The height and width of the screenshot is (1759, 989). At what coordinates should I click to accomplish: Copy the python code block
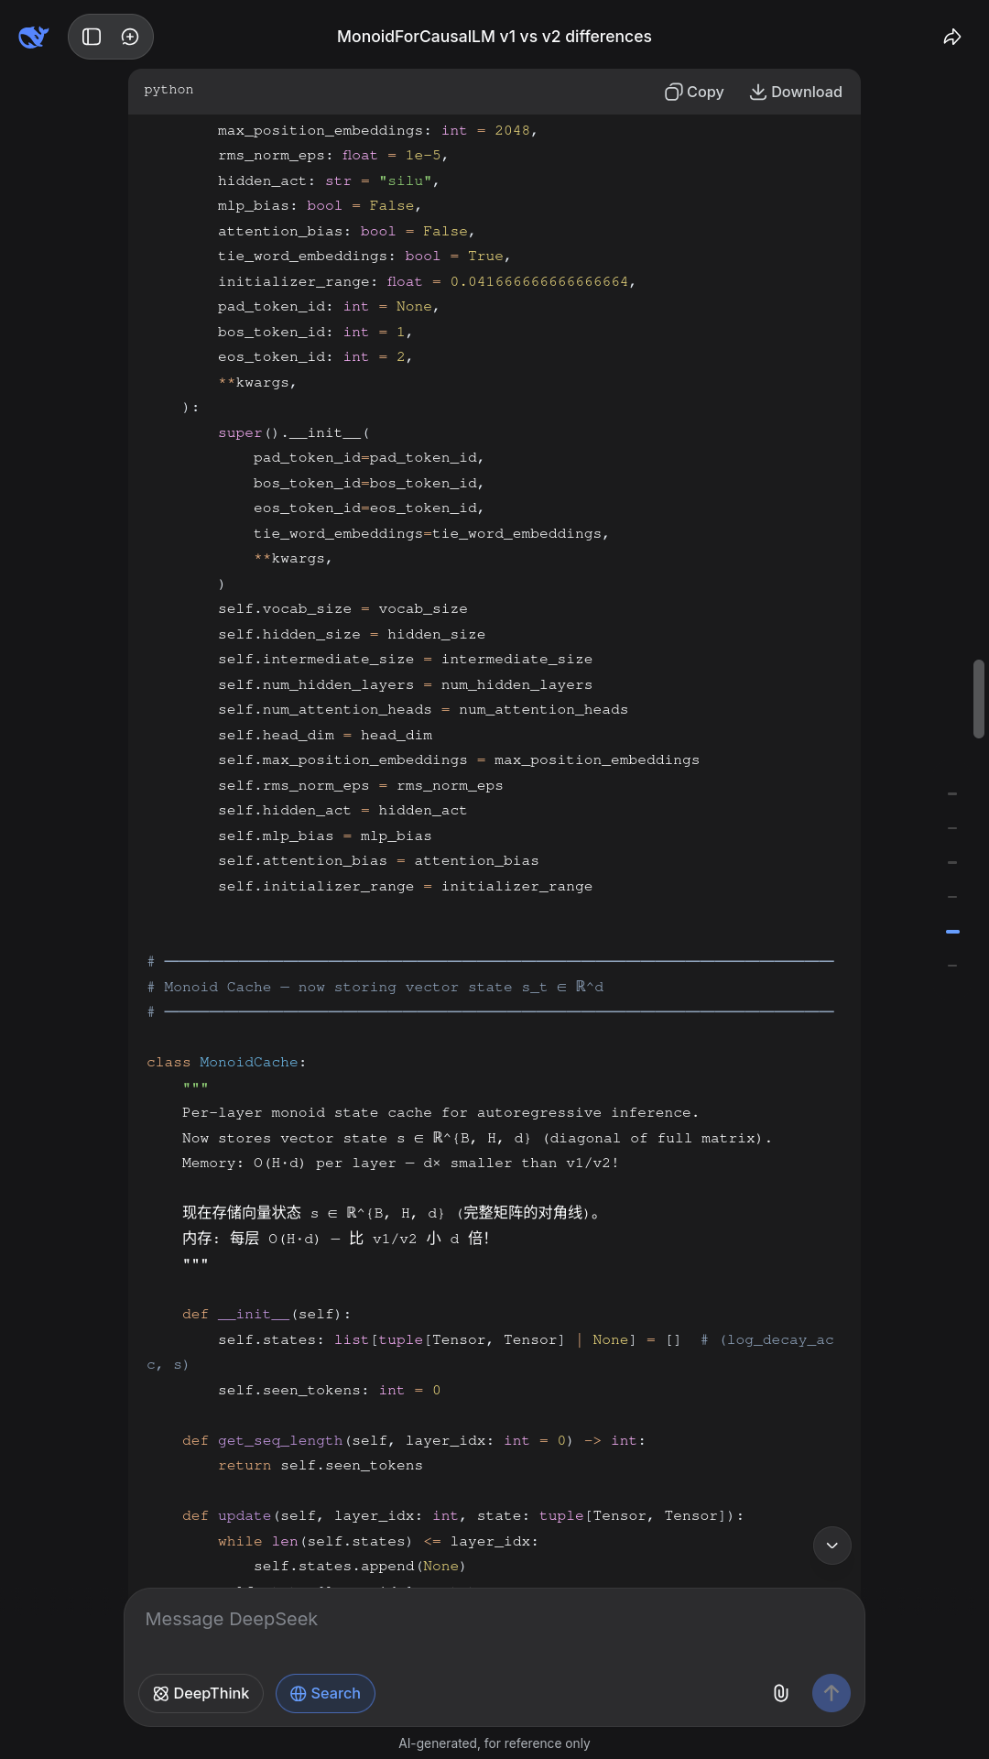(x=694, y=92)
